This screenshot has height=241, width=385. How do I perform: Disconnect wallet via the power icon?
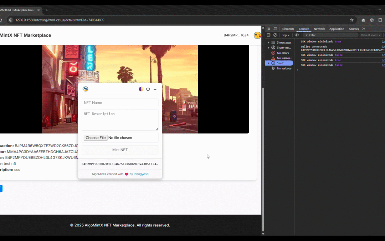click(148, 89)
